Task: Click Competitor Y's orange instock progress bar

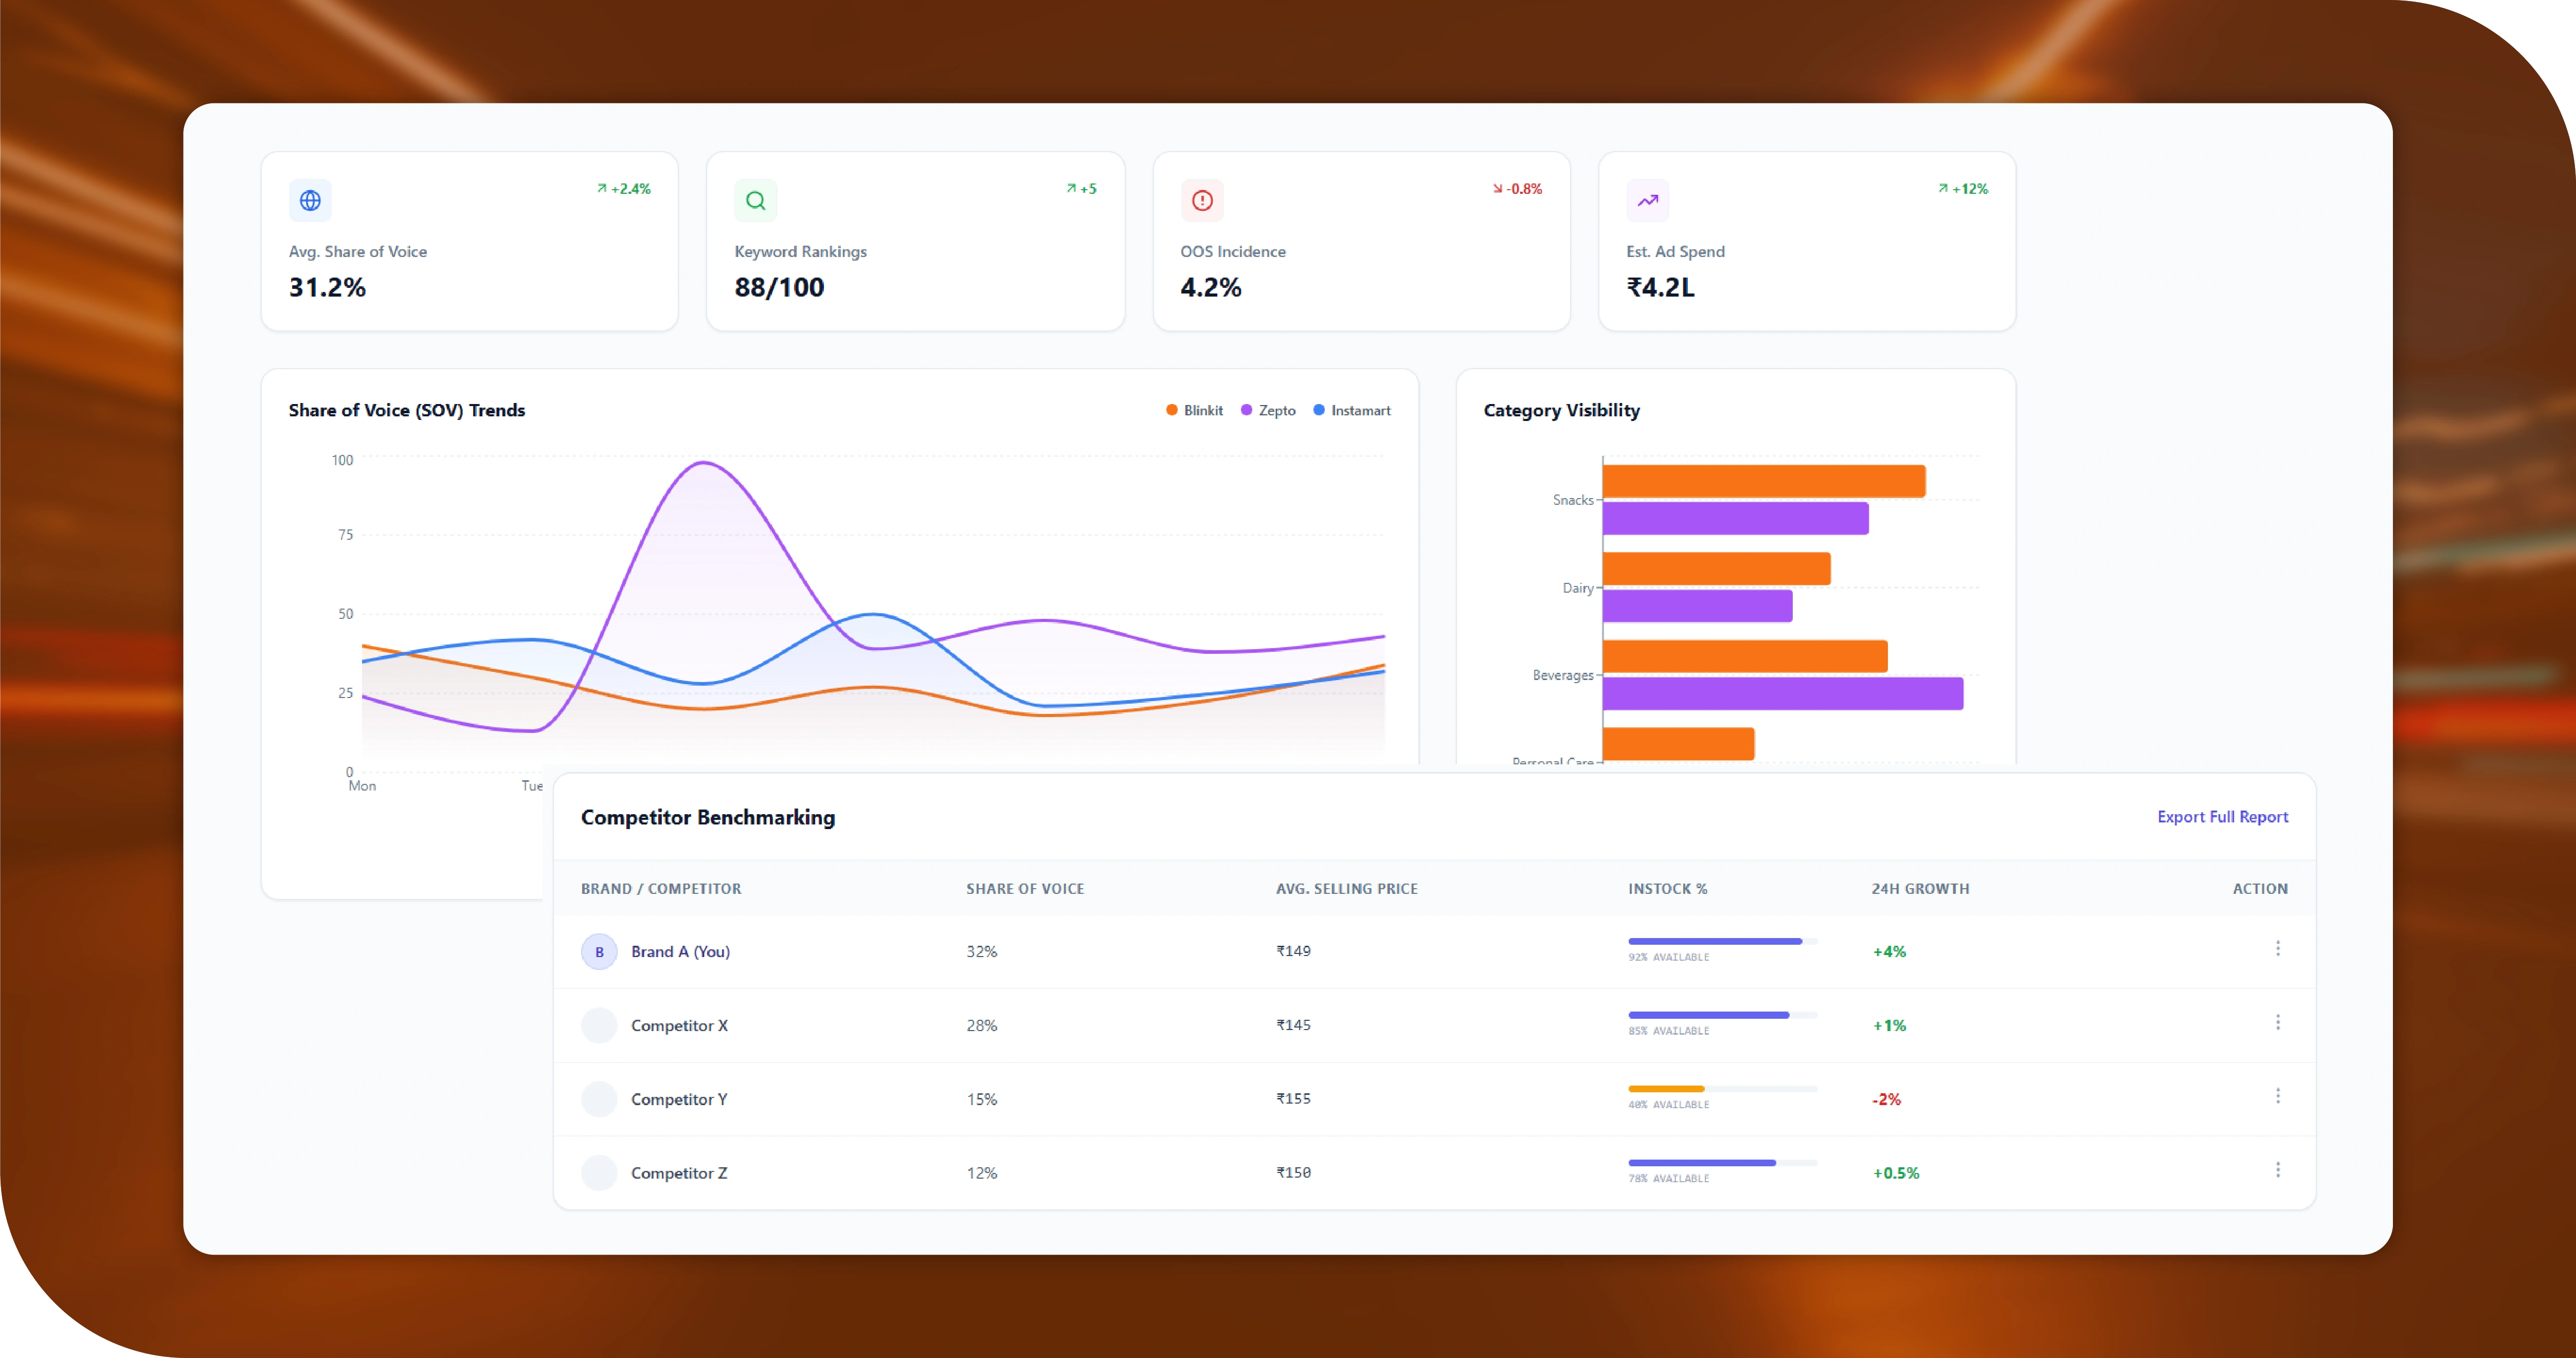Action: pos(1666,1088)
